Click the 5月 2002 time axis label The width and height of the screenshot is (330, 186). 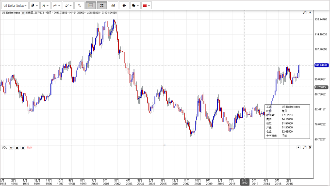[117, 182]
